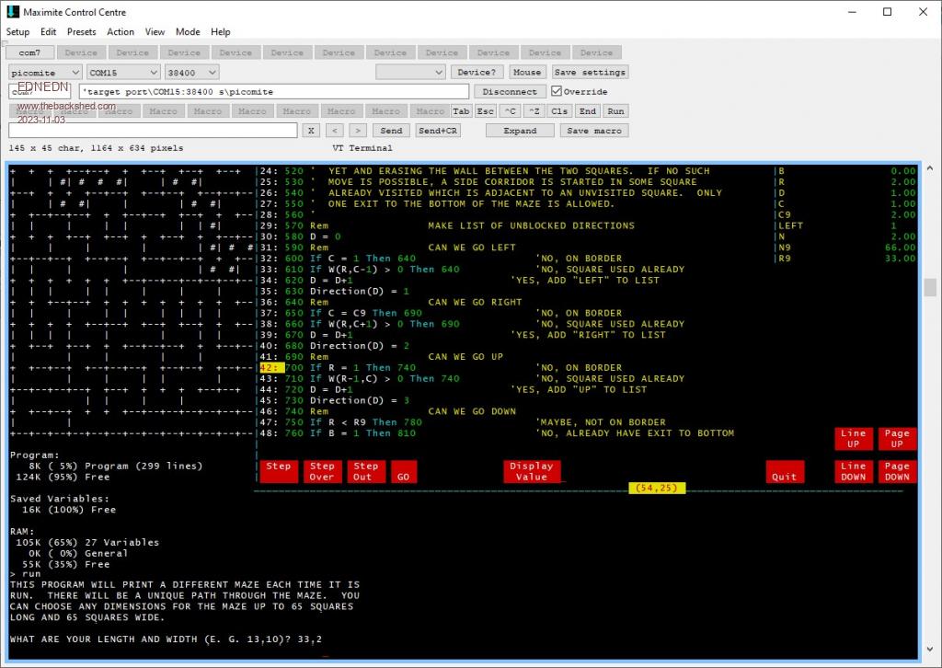Click the X button beside the send field
The height and width of the screenshot is (668, 942).
[x=311, y=131]
